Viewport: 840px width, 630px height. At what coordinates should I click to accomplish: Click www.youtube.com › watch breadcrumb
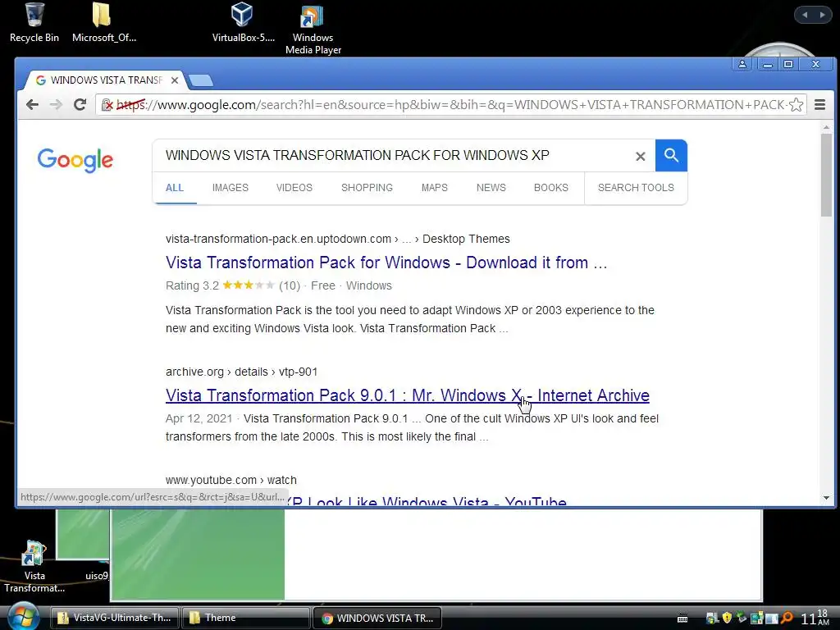click(231, 480)
